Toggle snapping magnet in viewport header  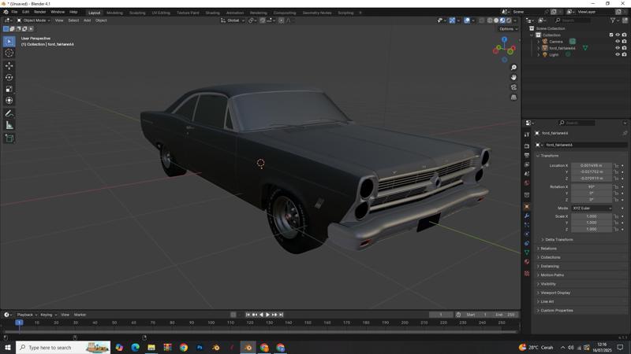point(263,20)
